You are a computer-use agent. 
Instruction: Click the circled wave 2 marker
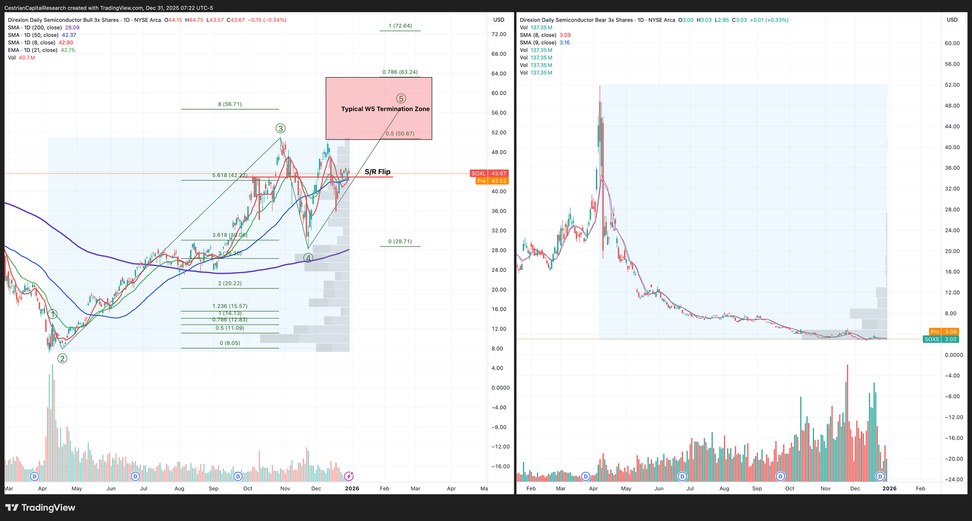(62, 358)
